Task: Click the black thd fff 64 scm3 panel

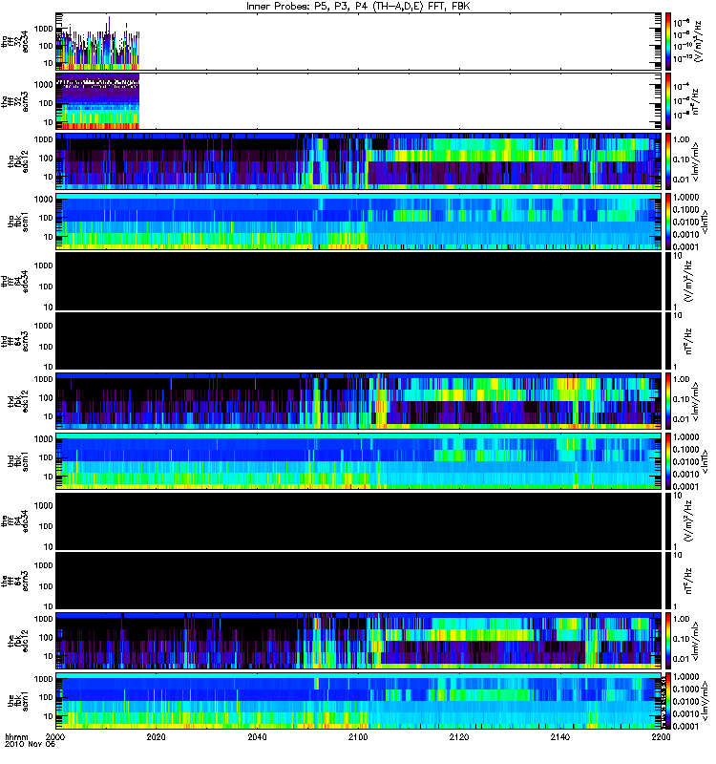Action: [x=358, y=341]
